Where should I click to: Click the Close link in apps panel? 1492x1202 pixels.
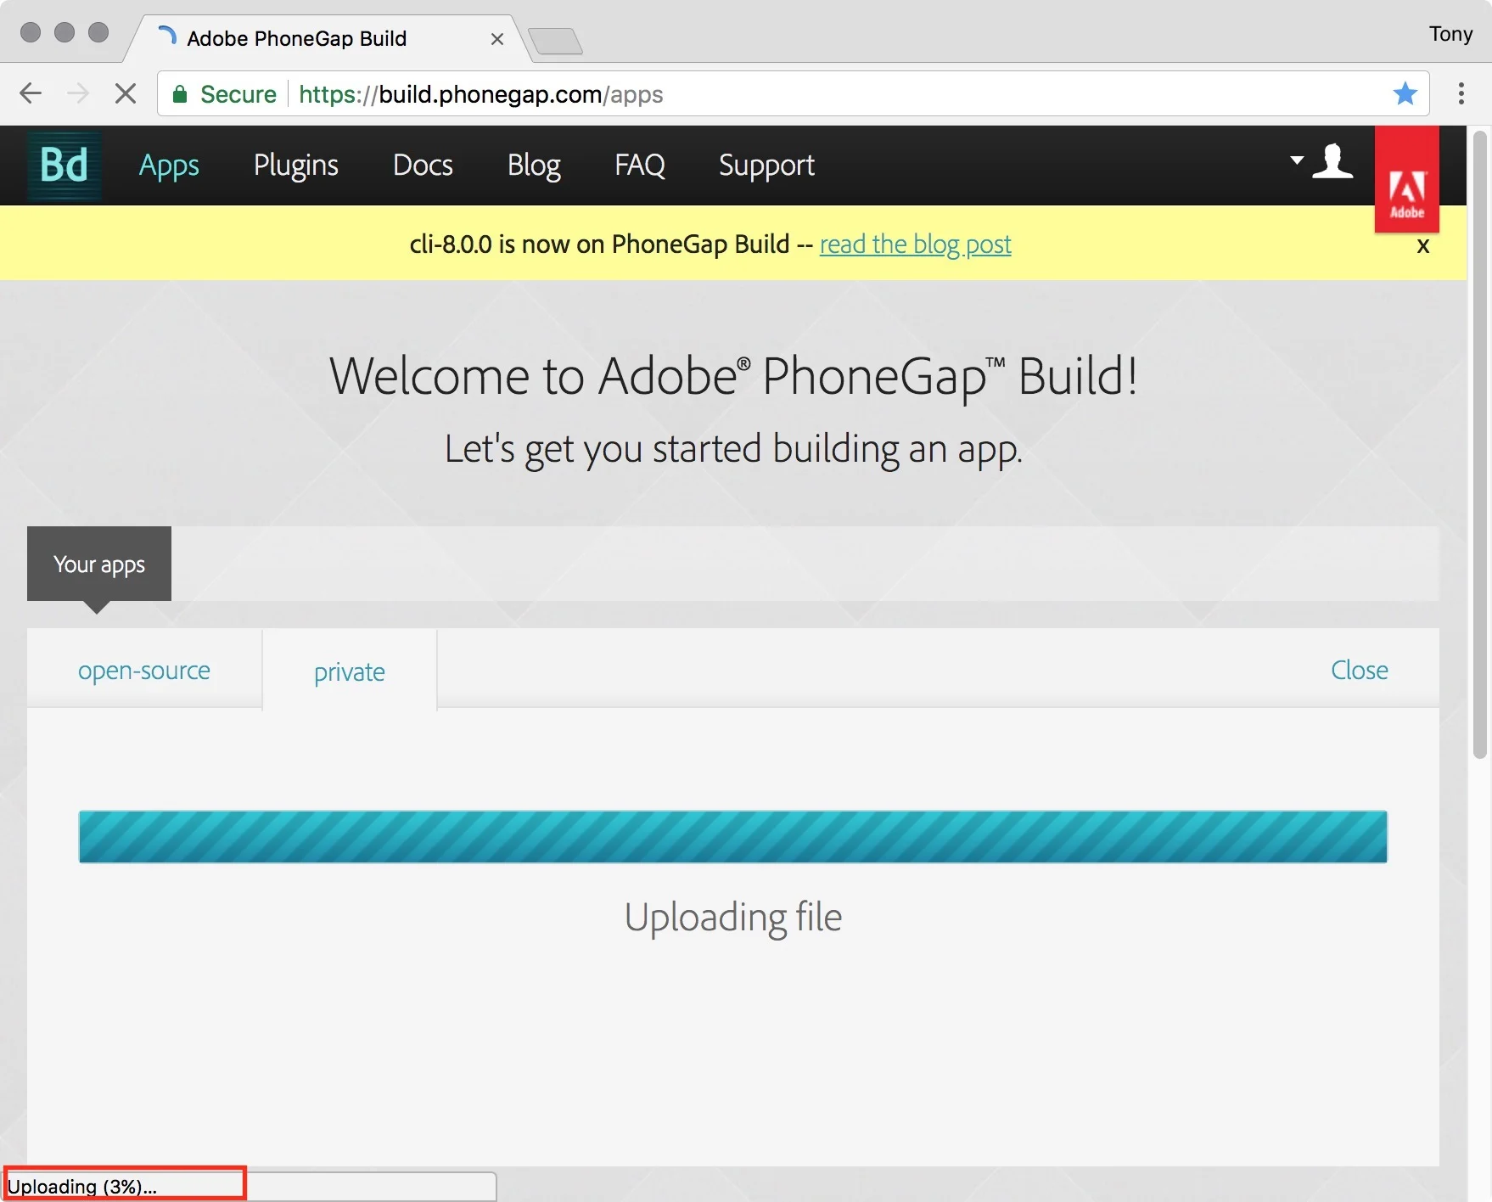1360,670
